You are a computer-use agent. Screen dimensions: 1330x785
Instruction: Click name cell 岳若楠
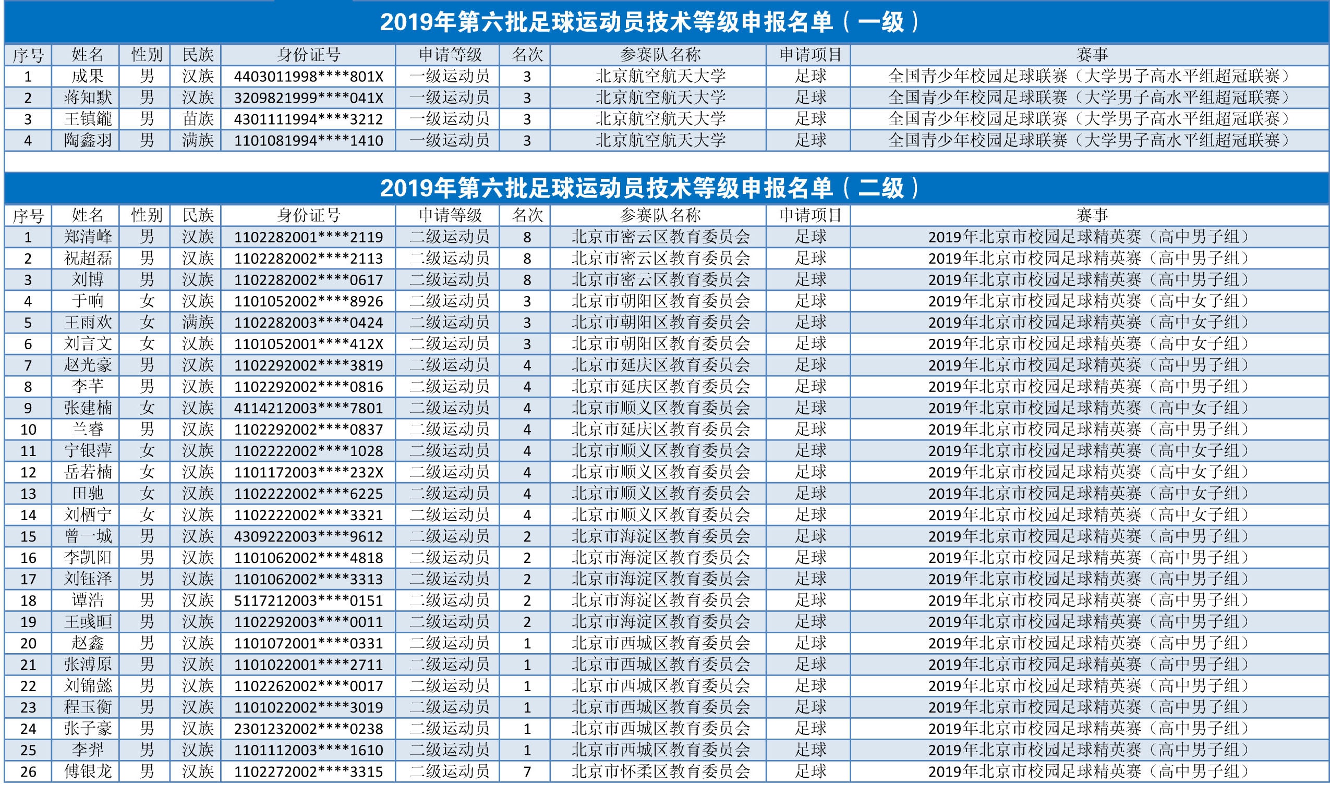point(87,472)
